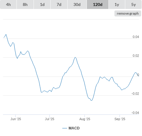Switch to the 30d range tab

(77, 4)
